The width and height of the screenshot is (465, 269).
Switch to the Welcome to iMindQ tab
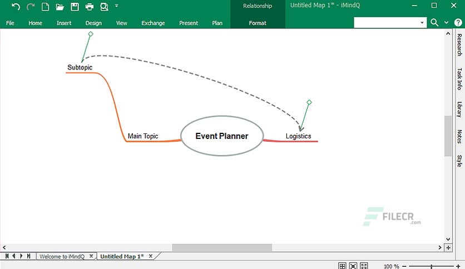tap(62, 256)
